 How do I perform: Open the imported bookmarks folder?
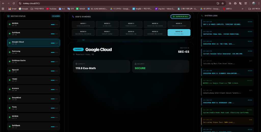[x=37, y=9]
